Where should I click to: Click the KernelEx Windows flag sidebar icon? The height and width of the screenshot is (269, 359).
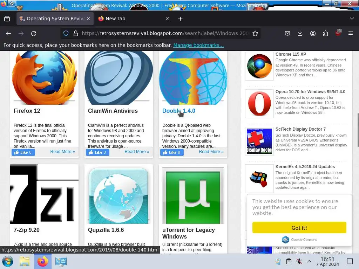point(259,179)
